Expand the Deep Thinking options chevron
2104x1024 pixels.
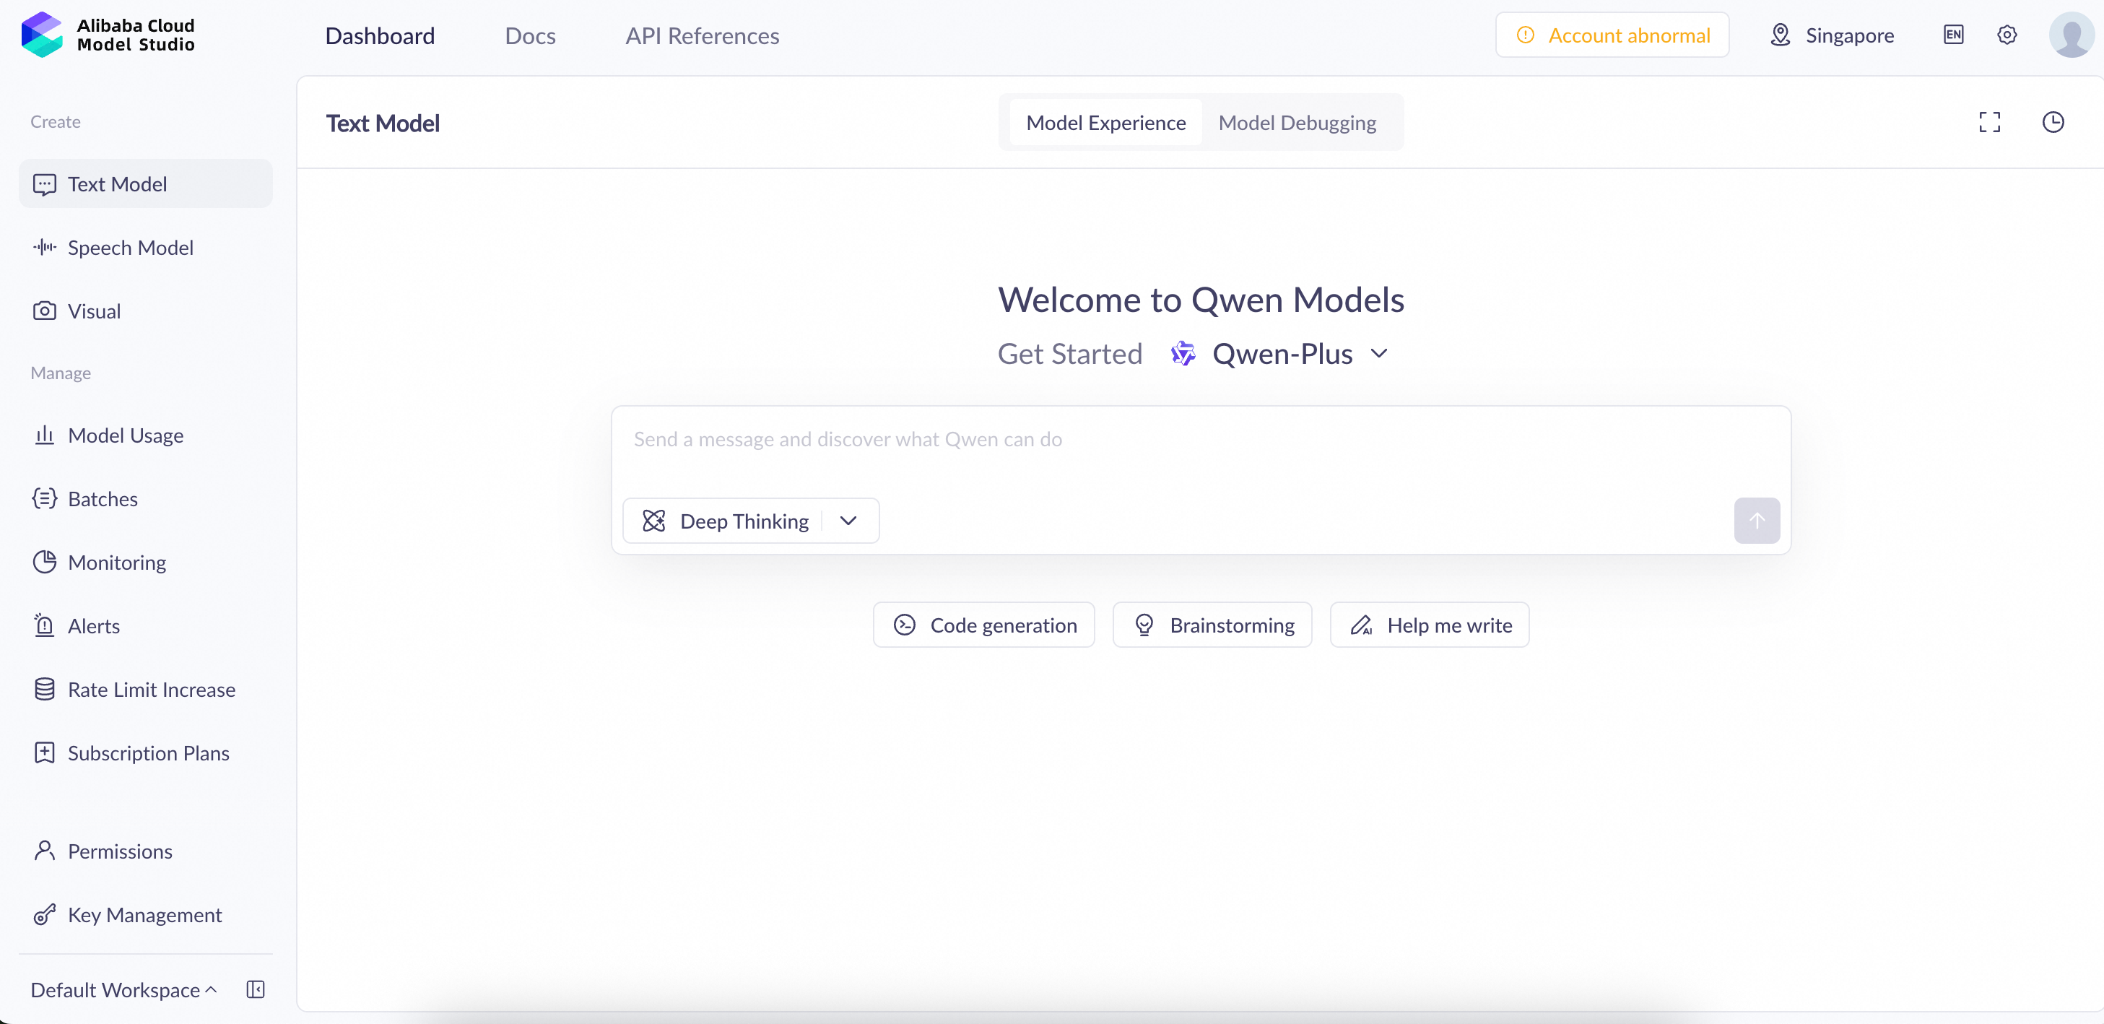(848, 521)
